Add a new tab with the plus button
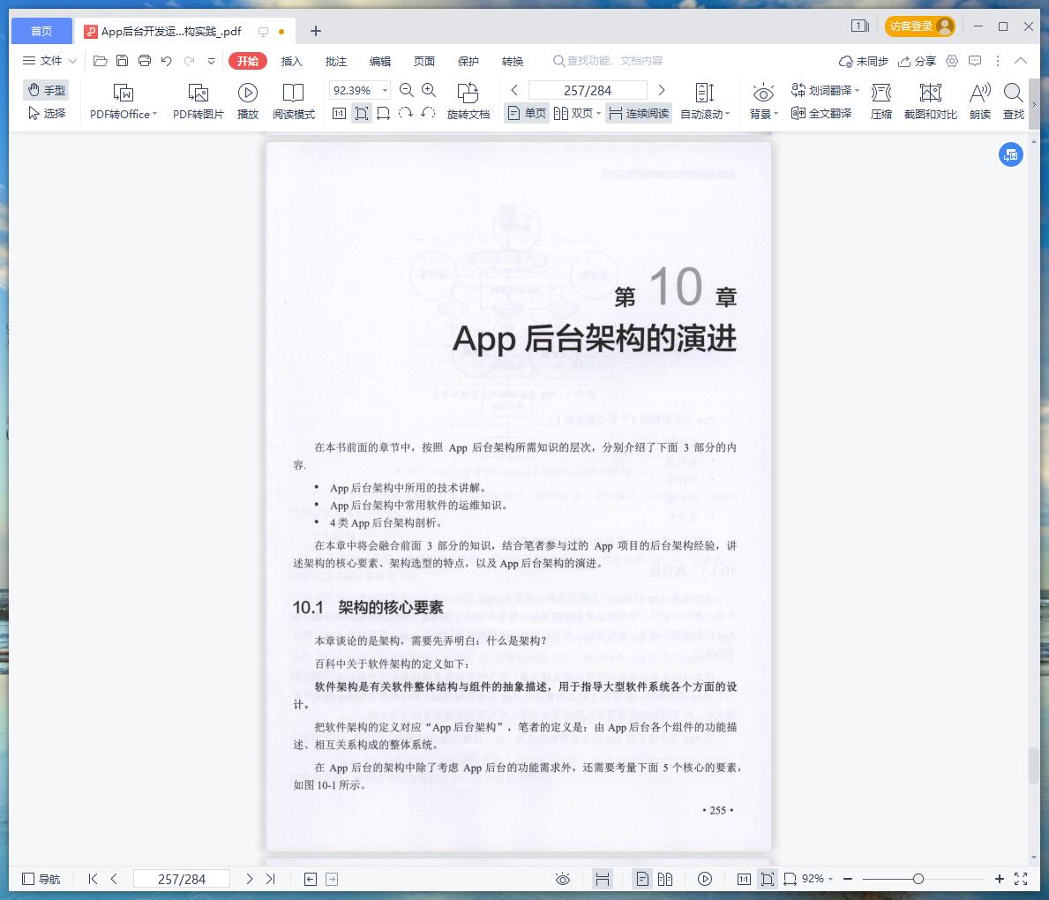 tap(316, 31)
